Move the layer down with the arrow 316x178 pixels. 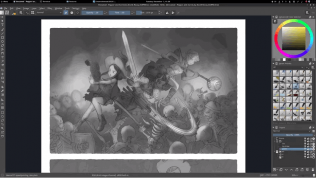286,170
